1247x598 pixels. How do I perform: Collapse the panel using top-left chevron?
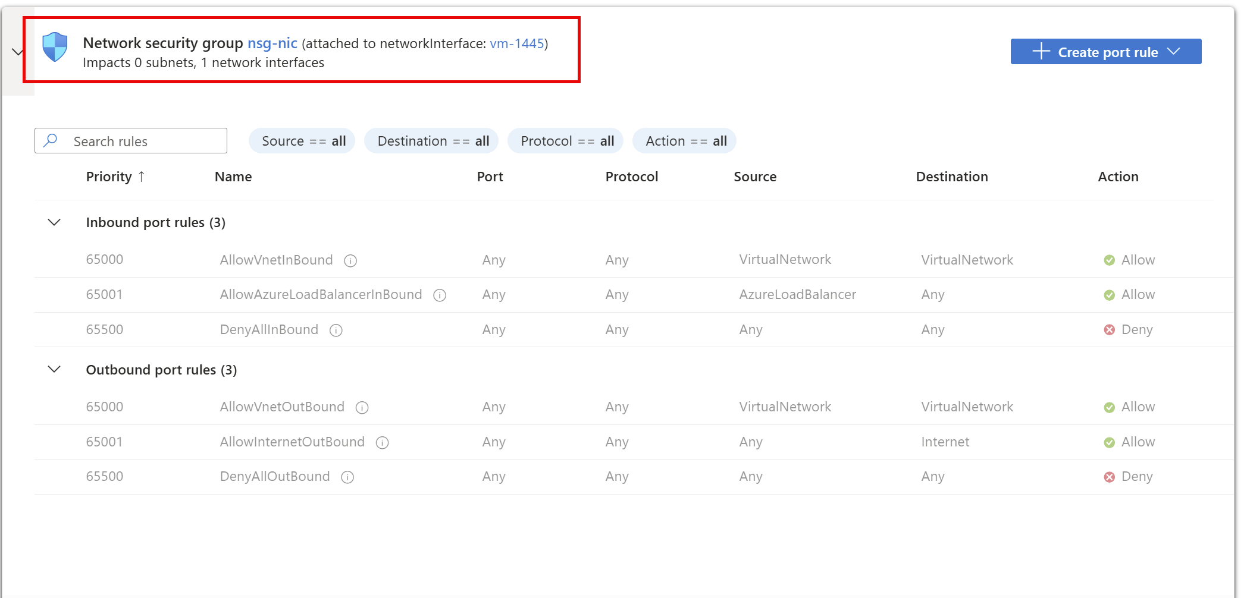coord(17,52)
